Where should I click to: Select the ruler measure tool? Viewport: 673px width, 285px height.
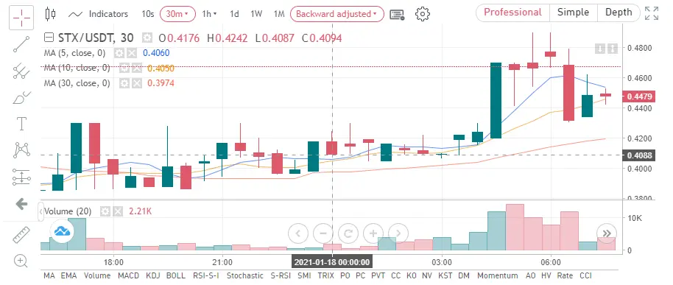coord(21,235)
